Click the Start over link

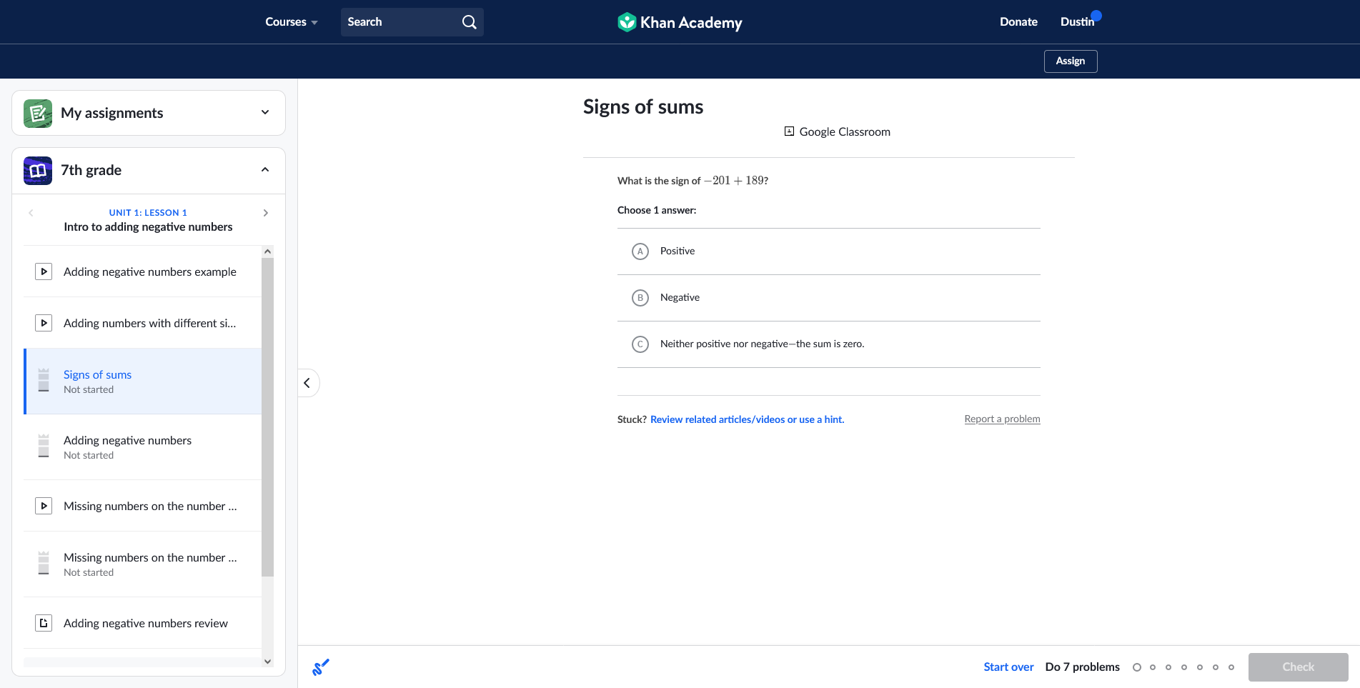(1008, 667)
